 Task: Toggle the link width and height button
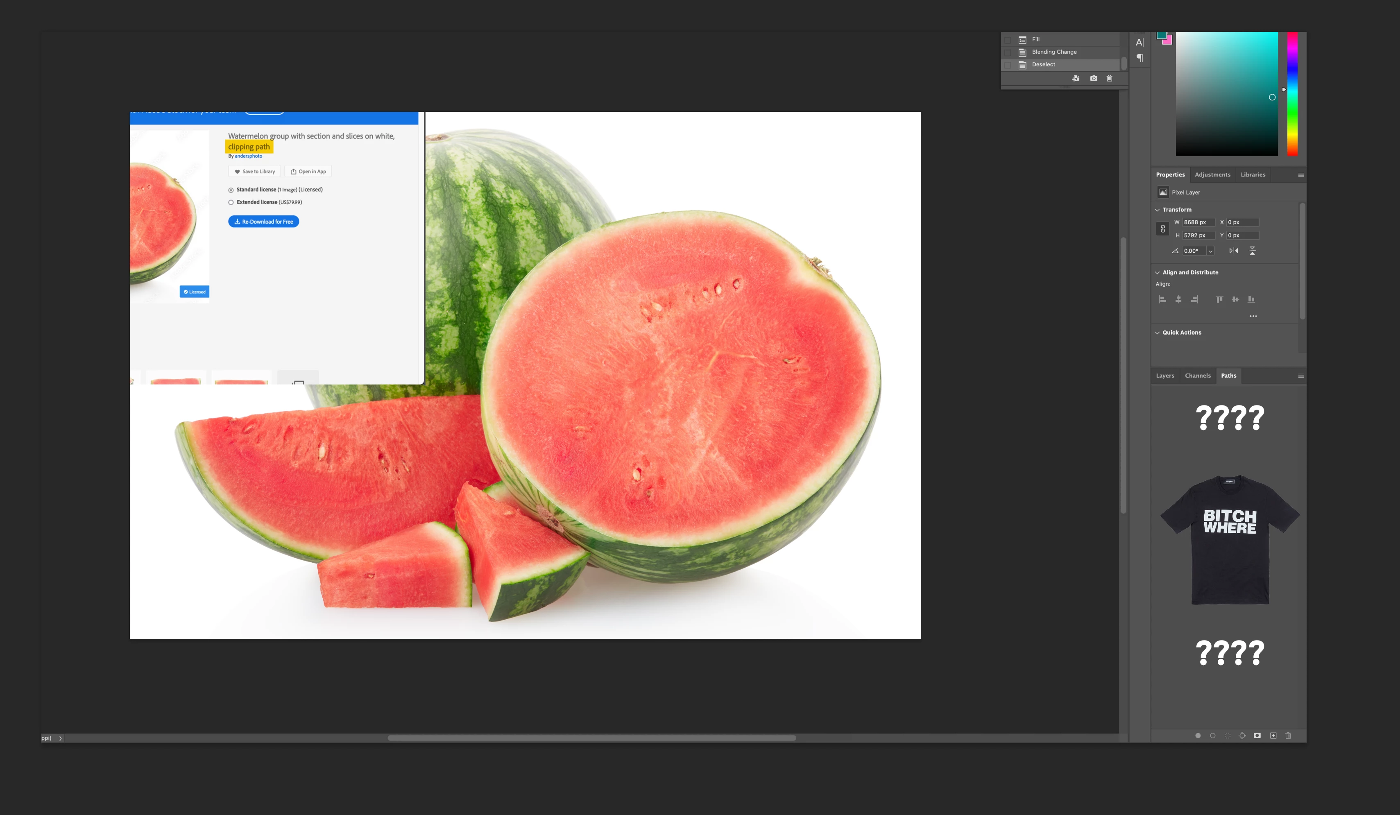(1163, 229)
